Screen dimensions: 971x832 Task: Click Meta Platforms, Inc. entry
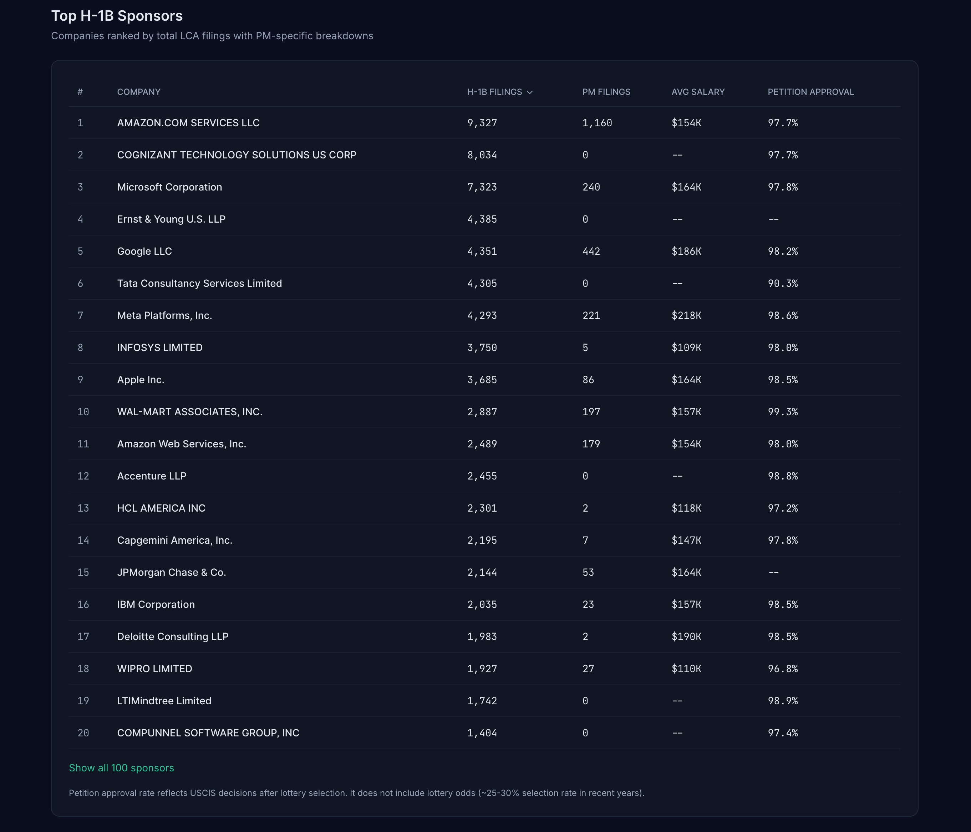coord(164,315)
